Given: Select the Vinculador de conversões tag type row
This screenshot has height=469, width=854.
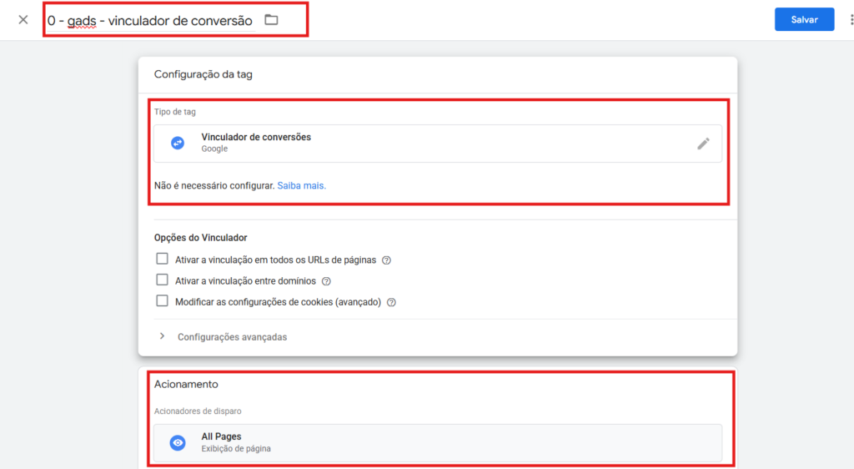Looking at the screenshot, I should (437, 144).
